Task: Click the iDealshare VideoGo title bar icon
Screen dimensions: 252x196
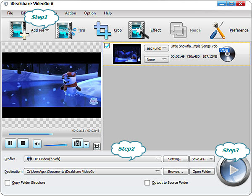Action: point(5,4)
